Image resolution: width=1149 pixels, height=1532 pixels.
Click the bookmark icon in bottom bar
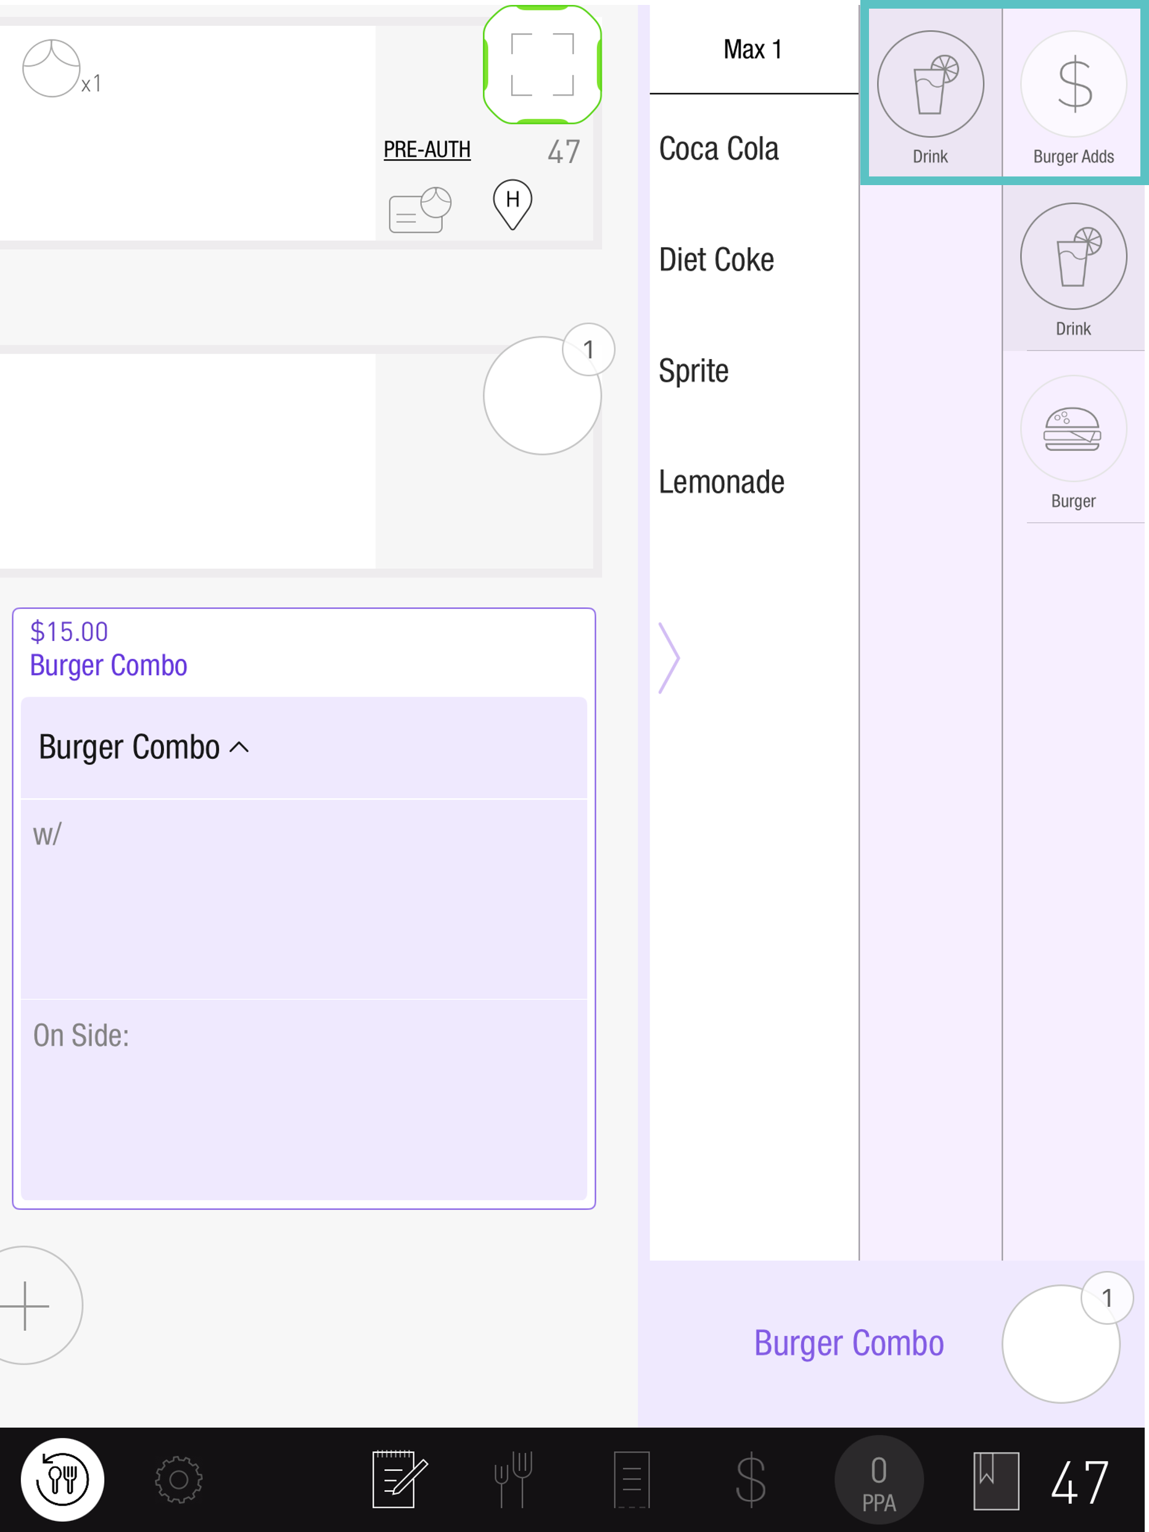(x=996, y=1481)
